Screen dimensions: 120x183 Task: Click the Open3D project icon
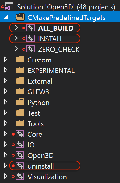20,155
